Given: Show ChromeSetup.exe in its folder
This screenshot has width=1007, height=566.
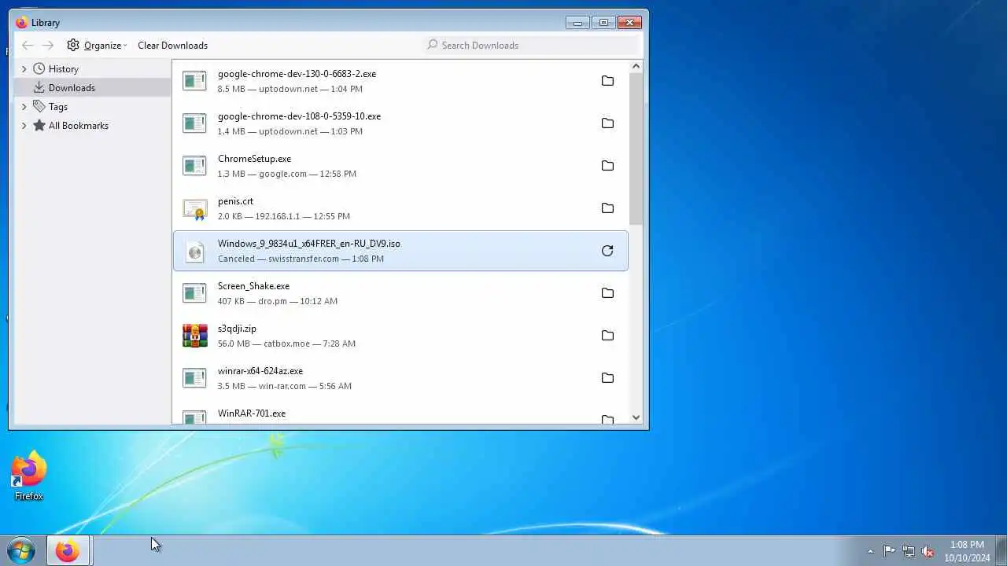Looking at the screenshot, I should point(607,166).
